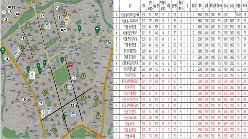Open the filter dropdown on the 상승률 column
Viewport: 248px width, 139px height.
pos(240,9)
